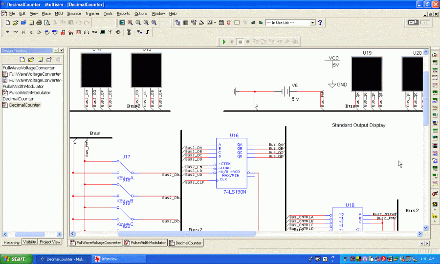The height and width of the screenshot is (264, 440).
Task: Click DecimalCounter - Multisim taskbar button
Action: [x=64, y=259]
